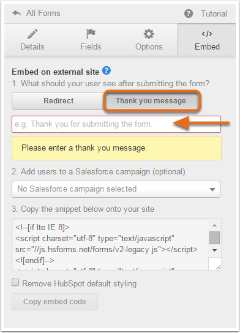Viewport: 240px width, 333px height.
Task: Click blue help icon beside Embed on external site
Action: [107, 70]
